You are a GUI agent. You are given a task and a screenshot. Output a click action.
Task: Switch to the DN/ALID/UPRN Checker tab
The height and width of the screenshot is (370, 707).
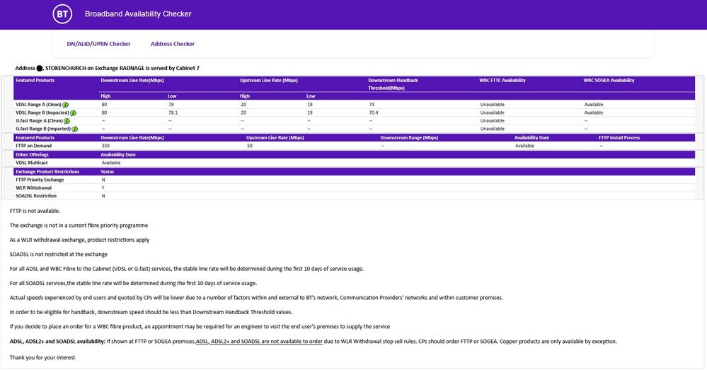[98, 44]
